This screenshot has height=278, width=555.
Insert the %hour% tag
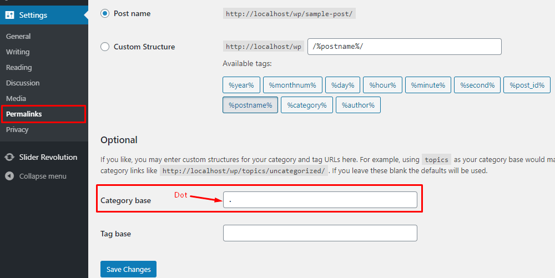pyautogui.click(x=382, y=85)
